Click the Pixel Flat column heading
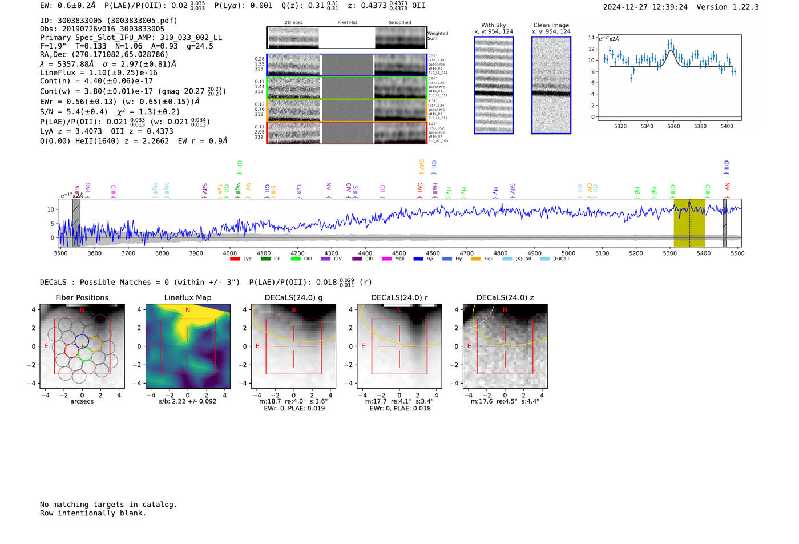Image resolution: width=799 pixels, height=544 pixels. click(x=347, y=23)
